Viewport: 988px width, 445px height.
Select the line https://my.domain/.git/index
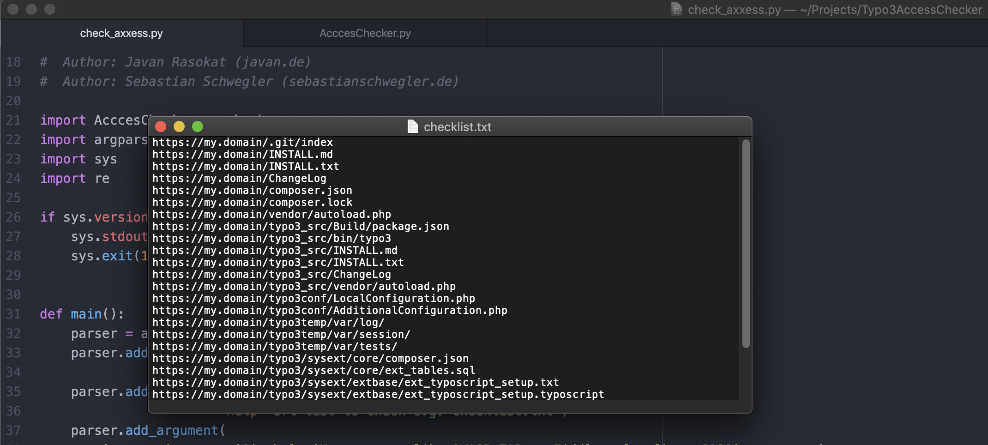(243, 142)
